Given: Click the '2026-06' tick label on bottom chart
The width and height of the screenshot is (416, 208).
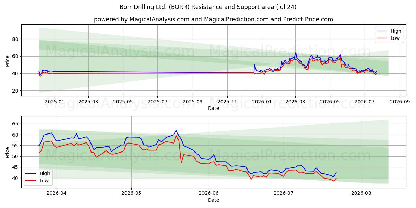Looking at the screenshot, I should point(209,194).
